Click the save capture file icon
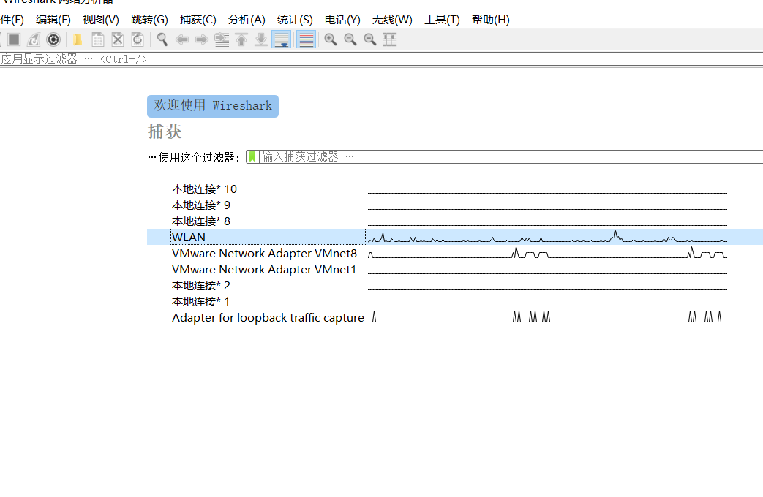763x497 pixels. (98, 39)
